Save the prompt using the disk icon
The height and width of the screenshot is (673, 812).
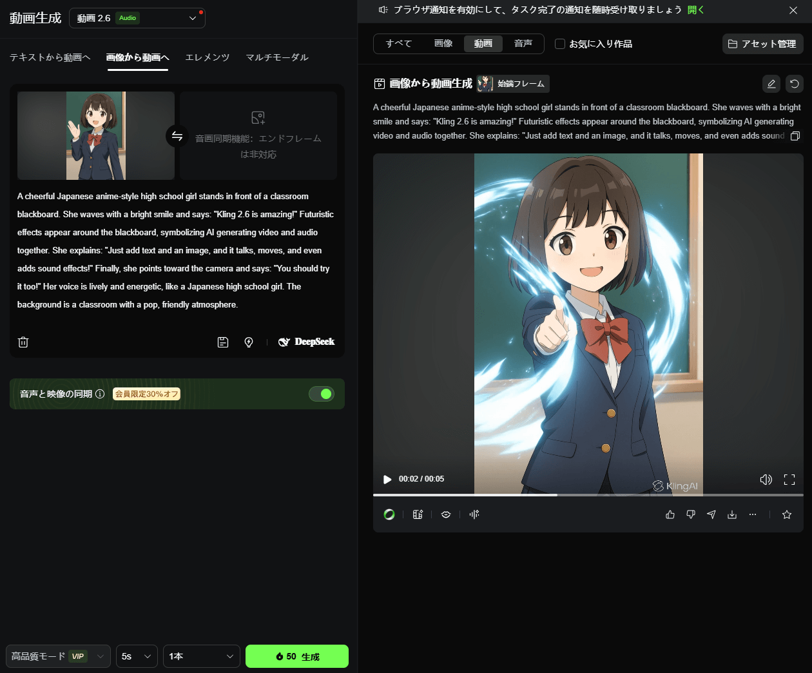(223, 342)
